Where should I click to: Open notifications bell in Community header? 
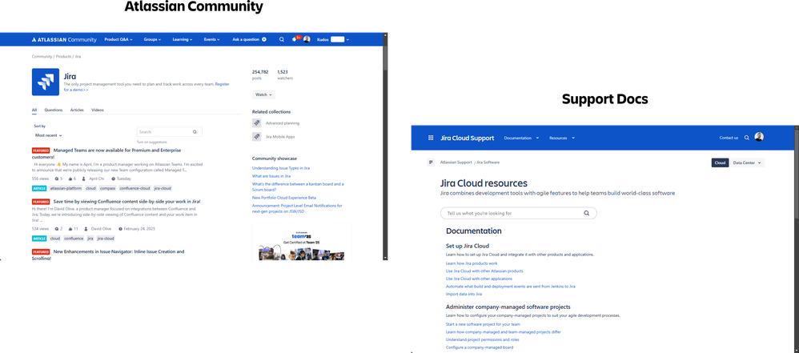[x=294, y=39]
